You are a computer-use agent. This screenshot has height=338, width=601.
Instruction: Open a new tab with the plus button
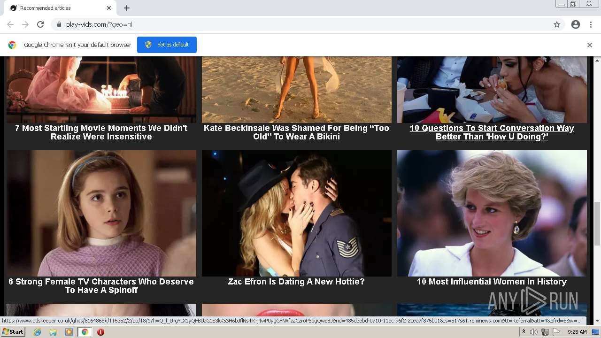[127, 8]
